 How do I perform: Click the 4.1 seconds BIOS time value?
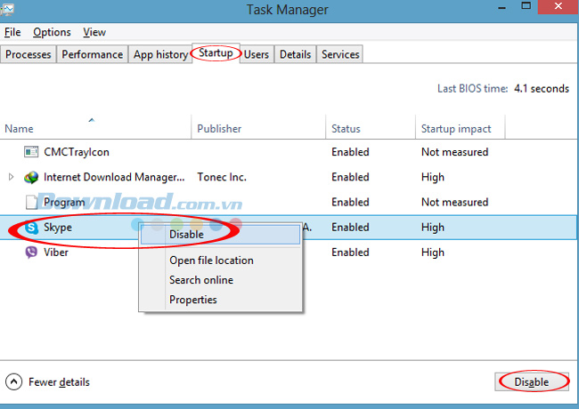pyautogui.click(x=542, y=89)
